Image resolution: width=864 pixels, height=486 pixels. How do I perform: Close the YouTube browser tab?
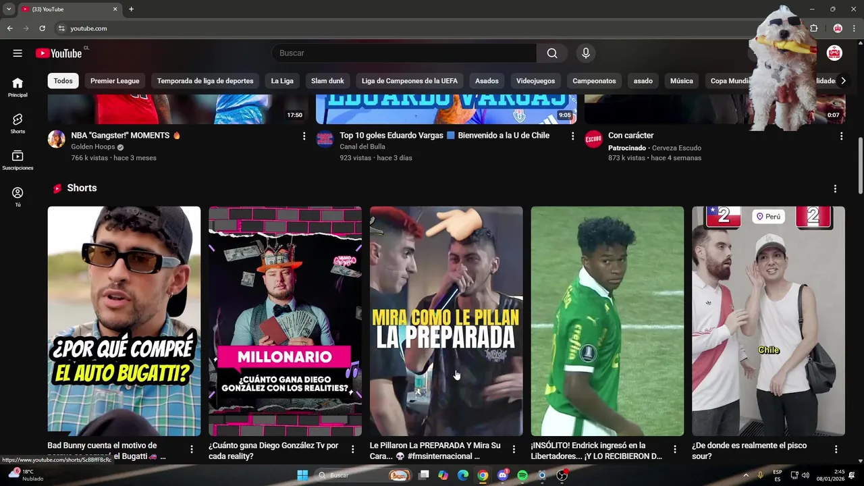click(115, 9)
